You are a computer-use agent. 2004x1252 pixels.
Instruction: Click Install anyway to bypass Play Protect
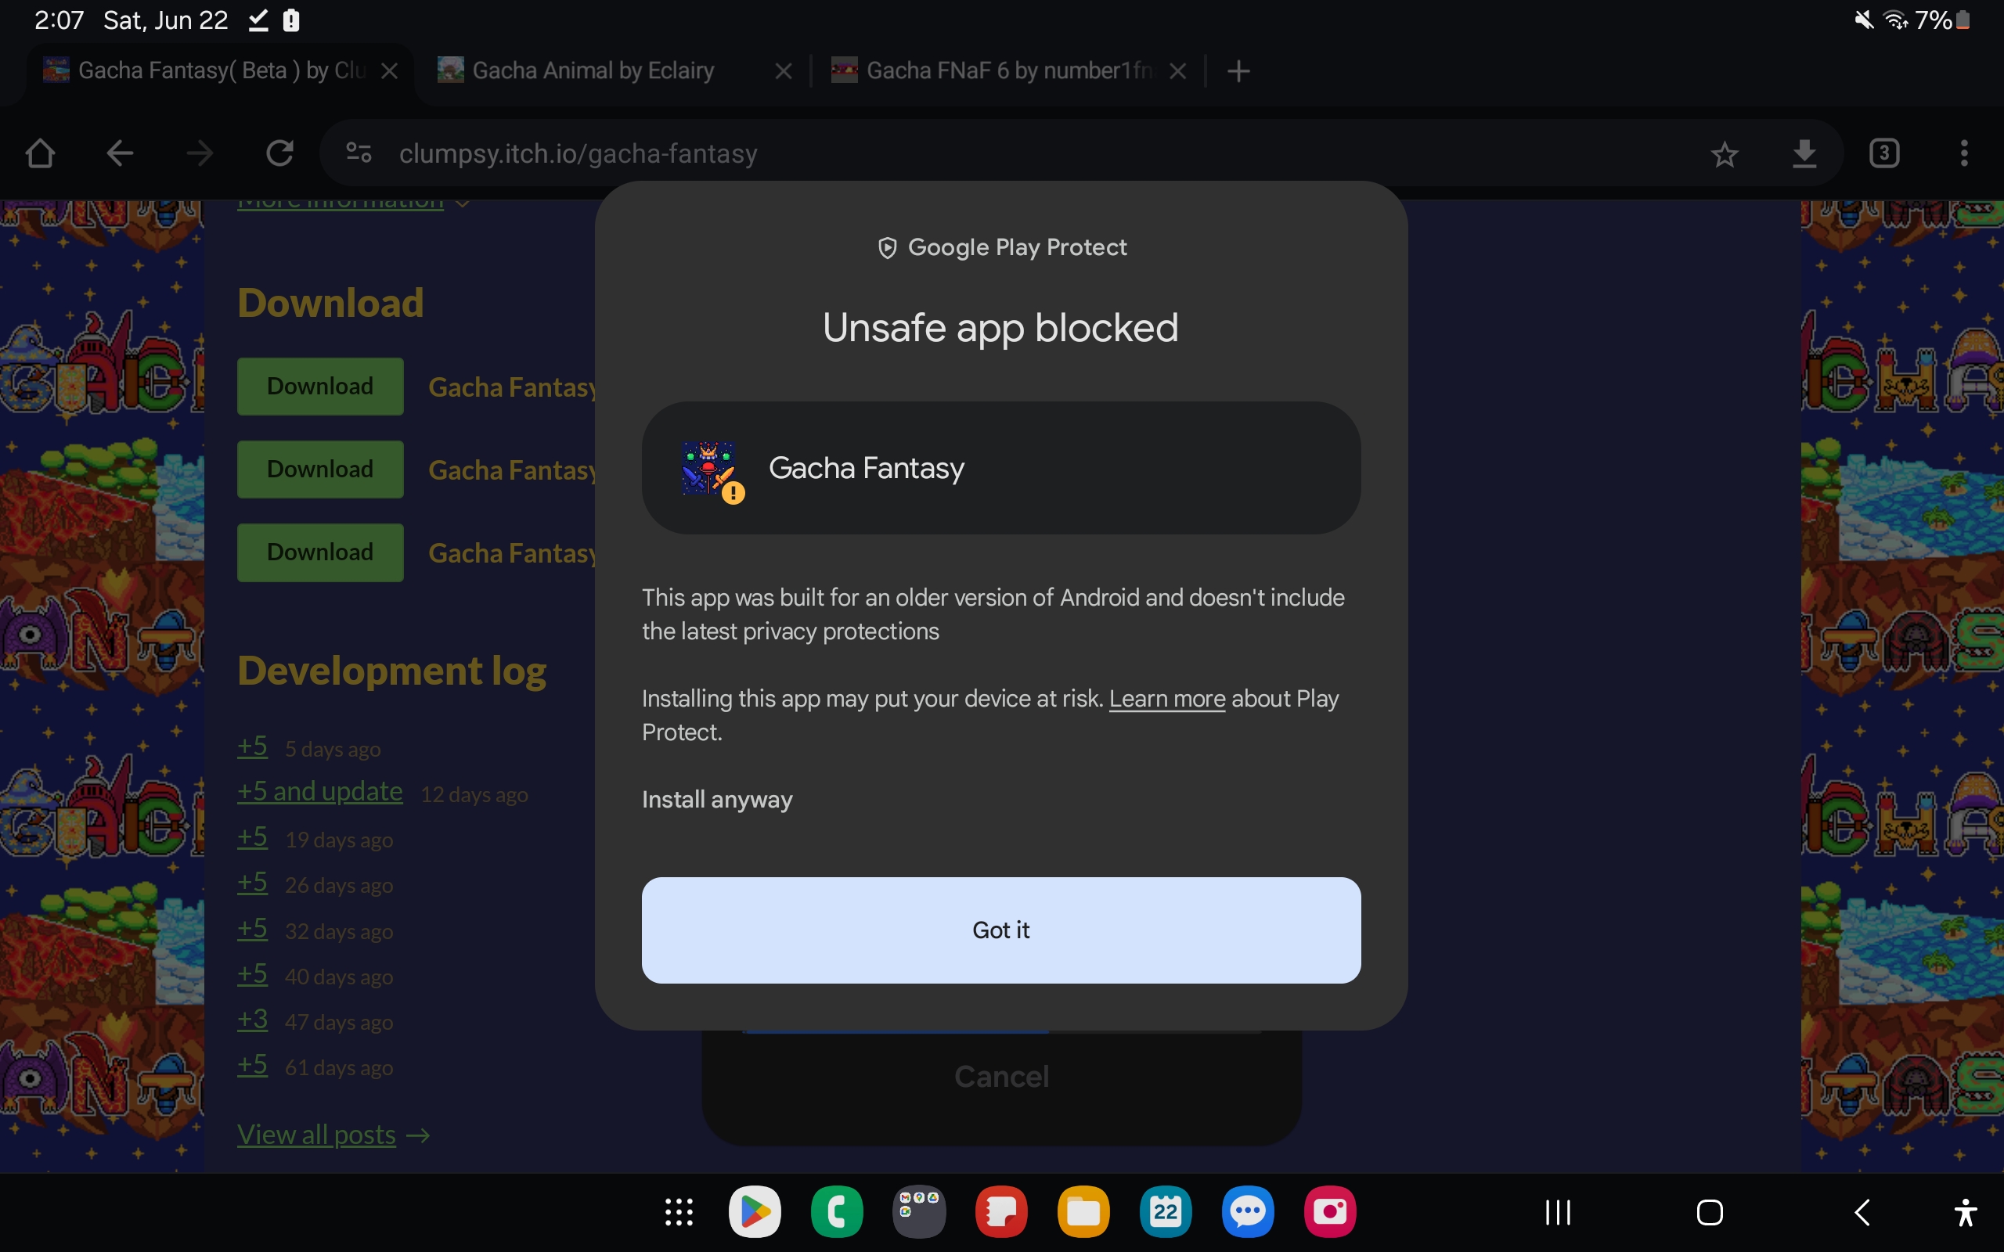click(x=719, y=799)
